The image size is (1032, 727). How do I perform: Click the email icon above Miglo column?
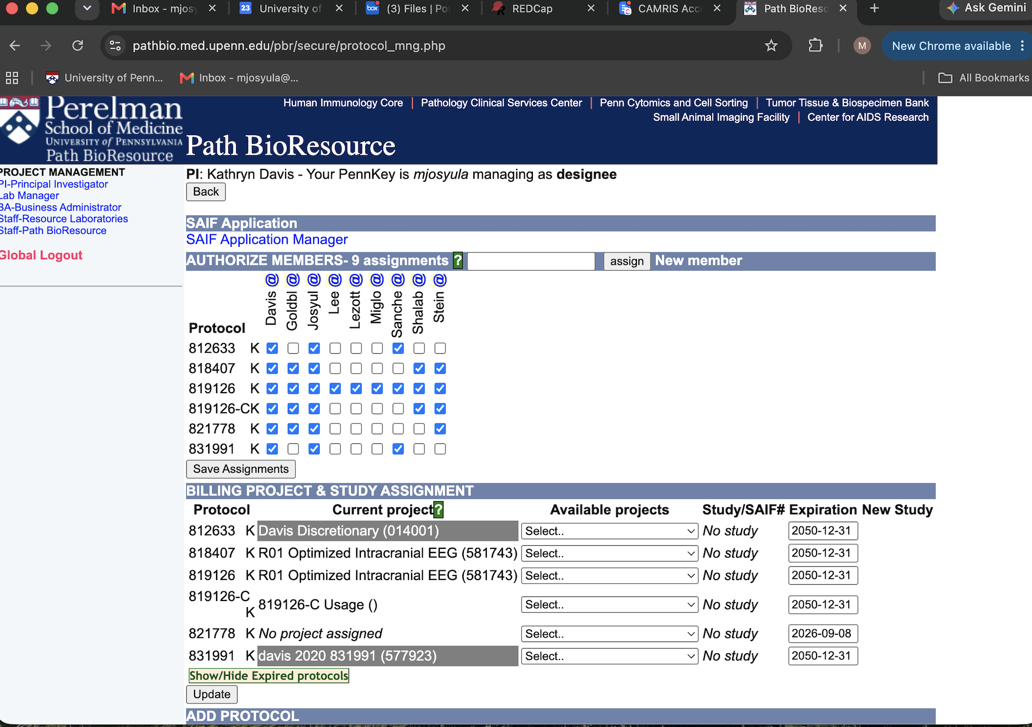click(x=377, y=280)
